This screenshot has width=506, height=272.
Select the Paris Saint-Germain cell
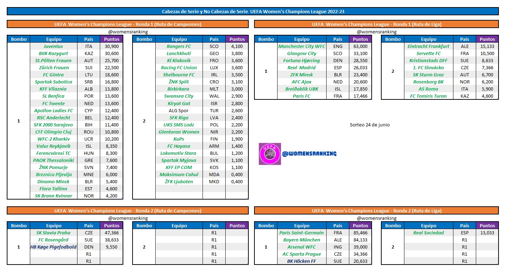pyautogui.click(x=302, y=233)
